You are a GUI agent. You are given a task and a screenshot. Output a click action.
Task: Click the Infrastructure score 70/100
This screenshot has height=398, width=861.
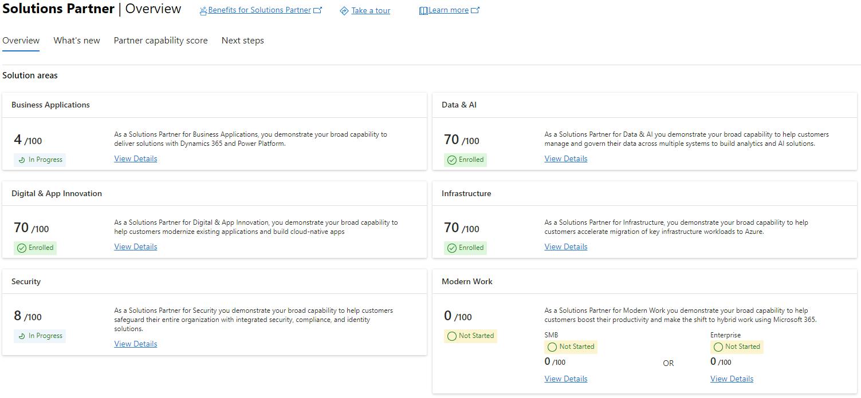click(x=462, y=228)
